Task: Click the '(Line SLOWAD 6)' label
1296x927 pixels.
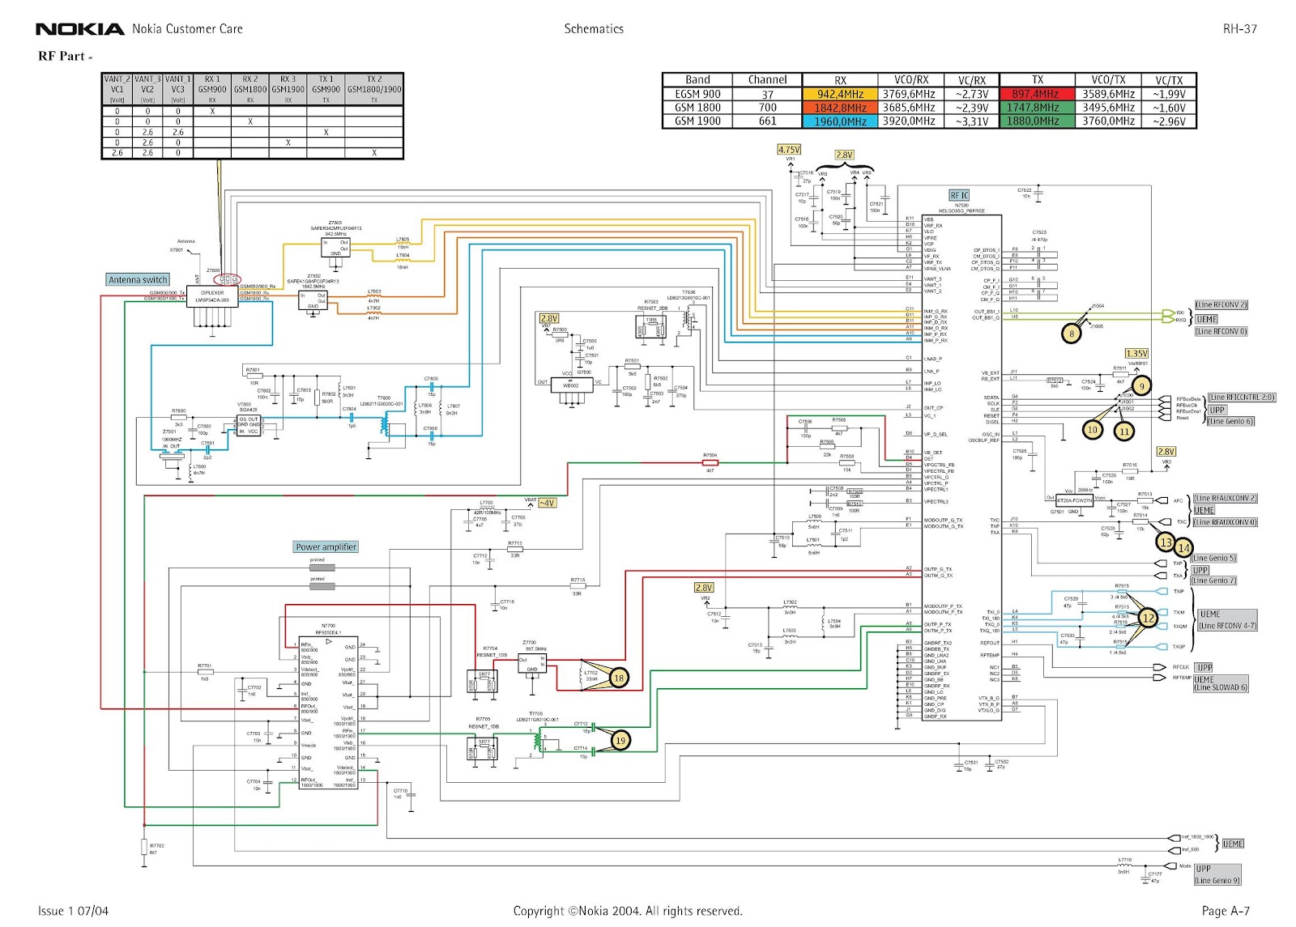Action: coord(1221,687)
